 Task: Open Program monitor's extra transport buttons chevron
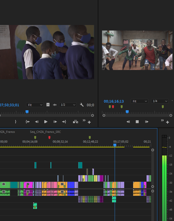pyautogui.click(x=162, y=120)
